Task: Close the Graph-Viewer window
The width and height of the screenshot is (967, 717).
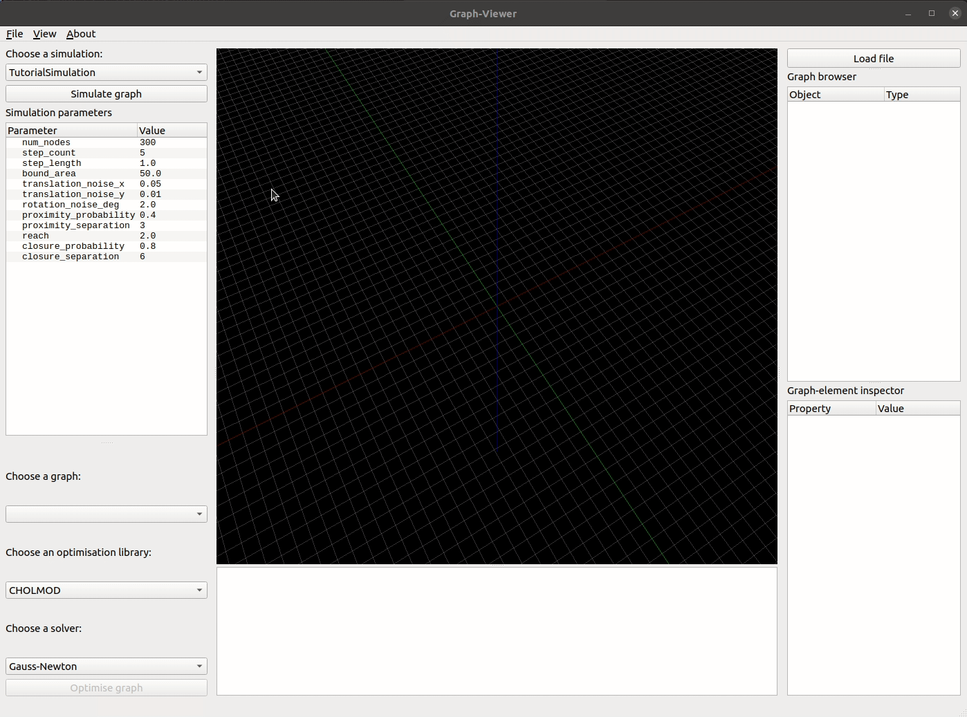Action: (955, 13)
